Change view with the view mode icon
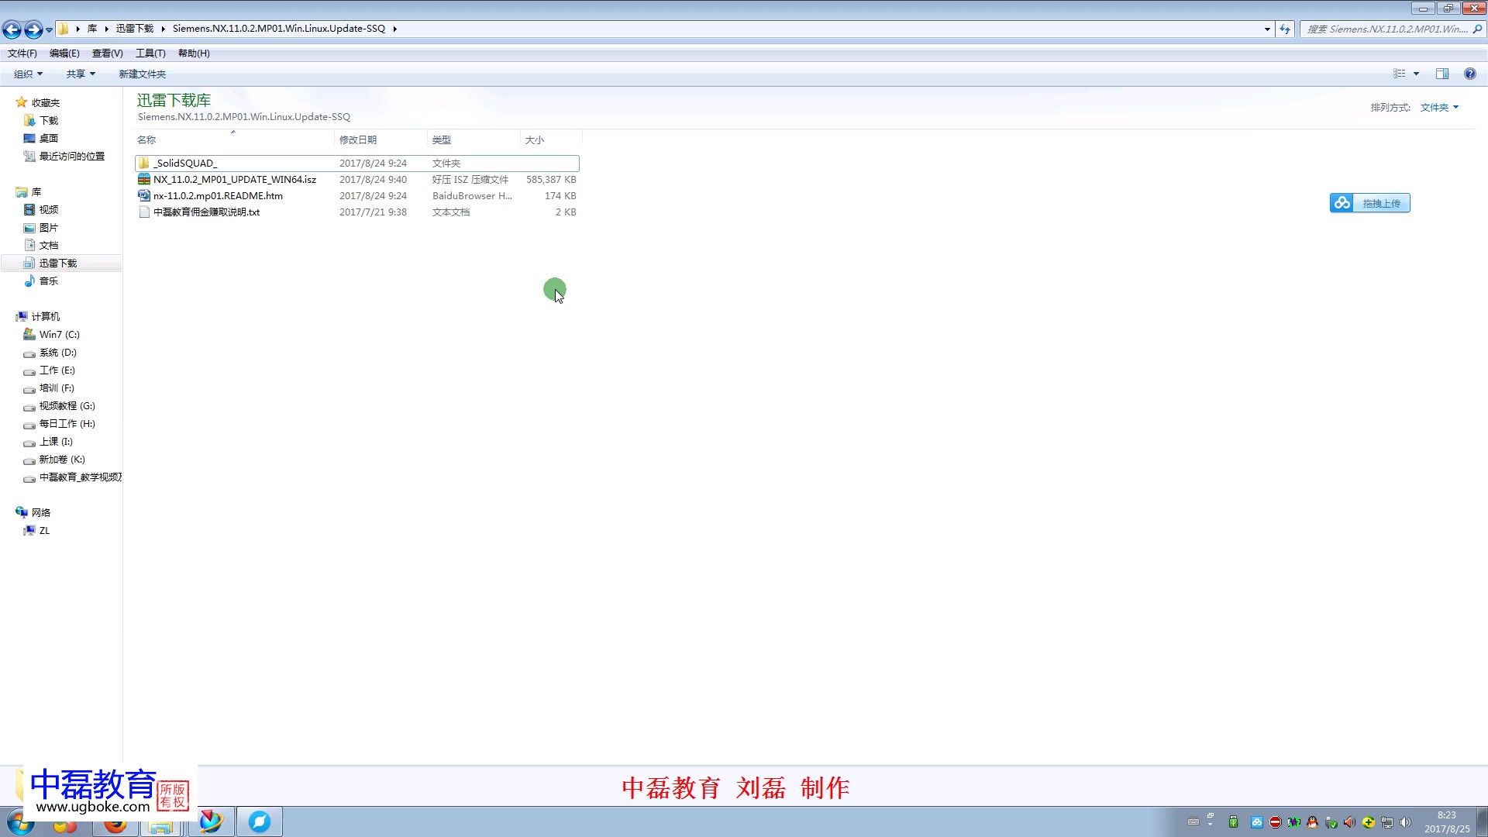This screenshot has height=837, width=1488. pos(1400,74)
